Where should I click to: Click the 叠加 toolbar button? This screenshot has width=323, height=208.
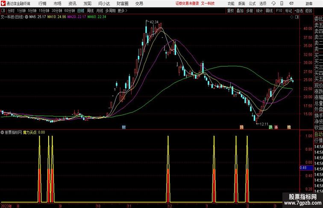coord(240,11)
